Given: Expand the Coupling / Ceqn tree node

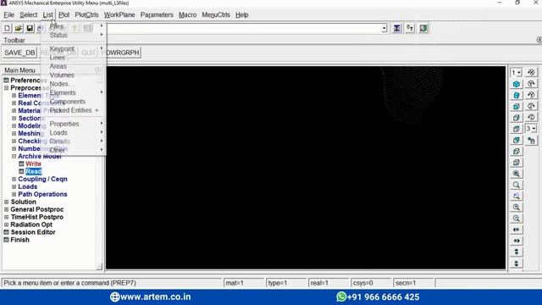Looking at the screenshot, I should coord(14,179).
